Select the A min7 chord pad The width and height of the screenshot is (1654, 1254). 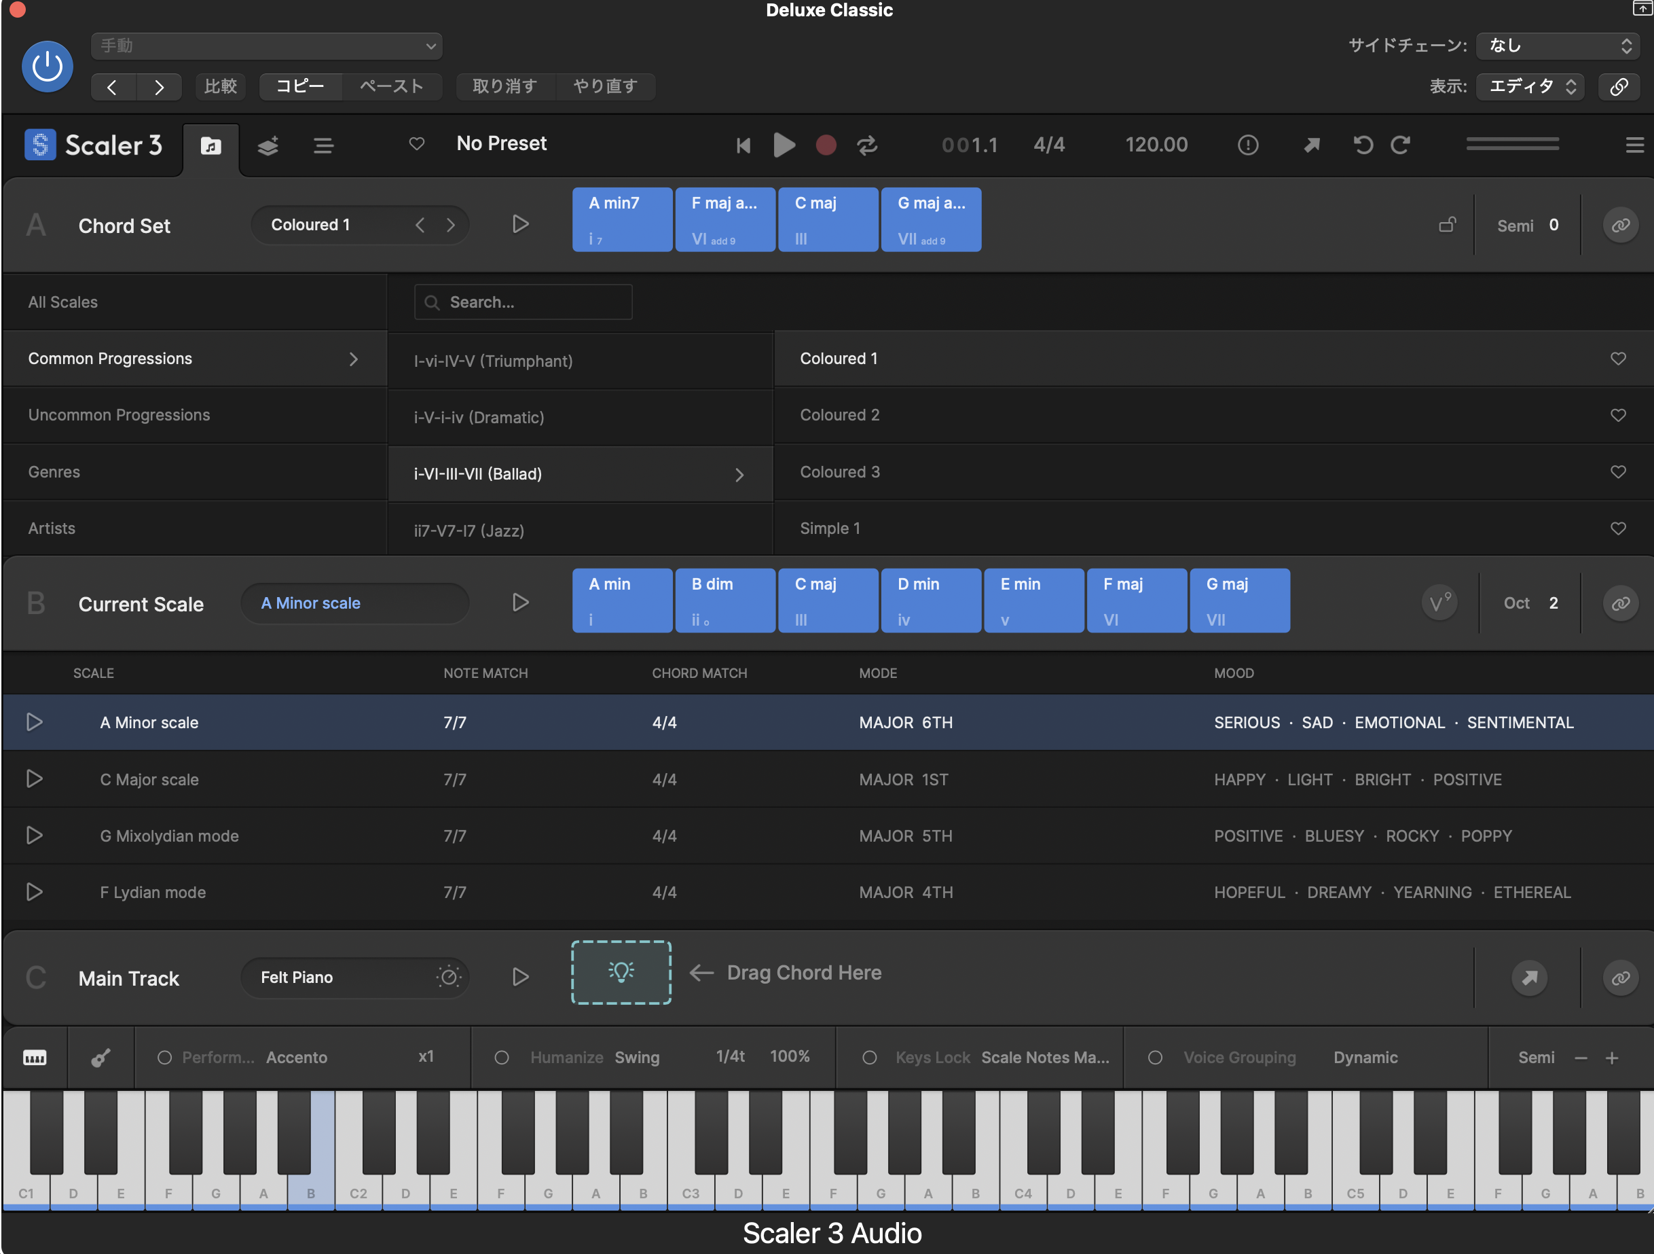(x=621, y=219)
